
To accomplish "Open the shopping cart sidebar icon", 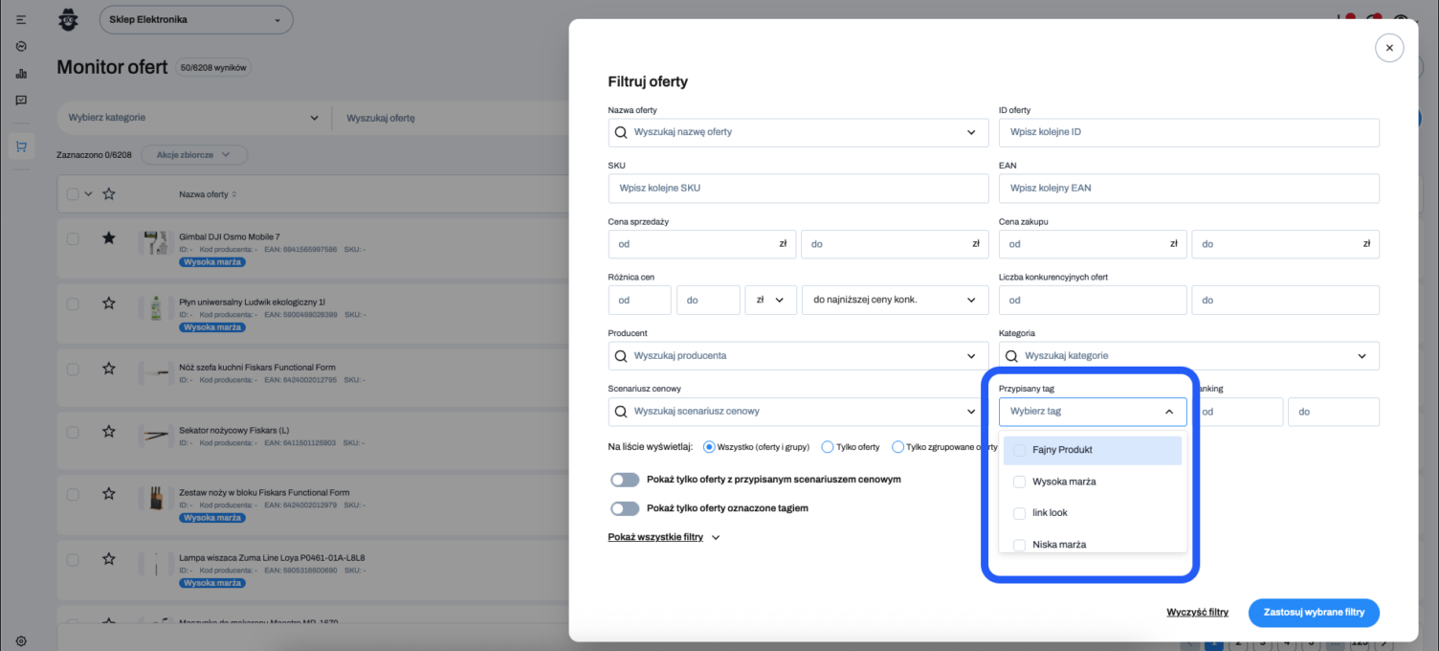I will tap(21, 146).
